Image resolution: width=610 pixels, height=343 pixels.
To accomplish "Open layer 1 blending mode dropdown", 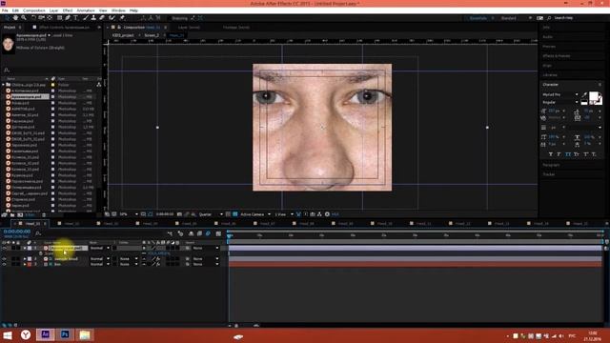I will click(100, 248).
